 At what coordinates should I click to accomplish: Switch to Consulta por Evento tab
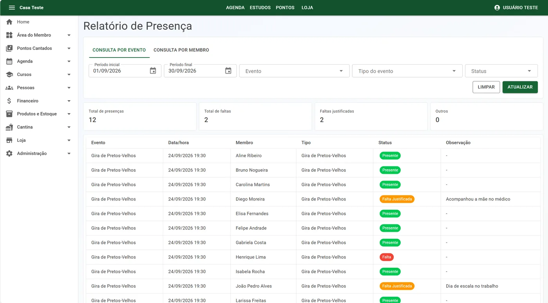119,50
